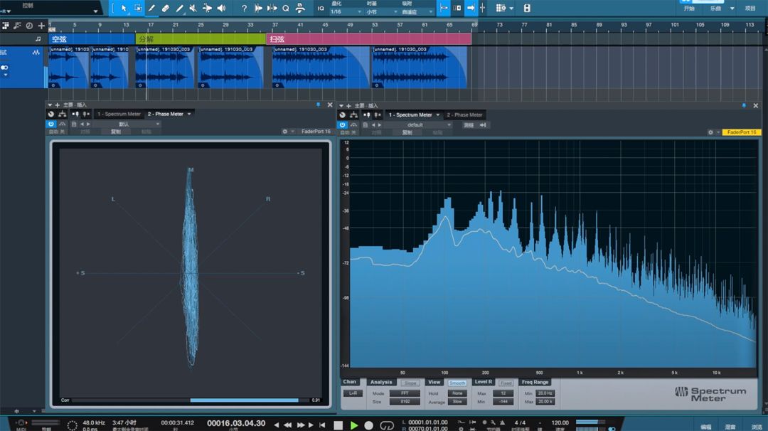The image size is (768, 431).
Task: Select the Mute tool in the toolbar
Action: click(193, 9)
